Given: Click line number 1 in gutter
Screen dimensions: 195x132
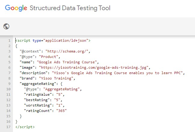Looking at the screenshot, I should [x=9, y=40].
